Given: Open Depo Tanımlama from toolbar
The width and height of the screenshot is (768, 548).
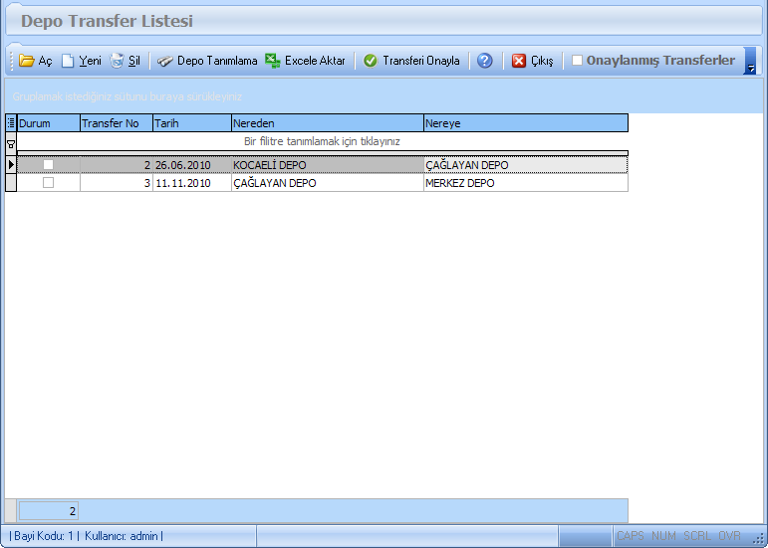Looking at the screenshot, I should 207,61.
